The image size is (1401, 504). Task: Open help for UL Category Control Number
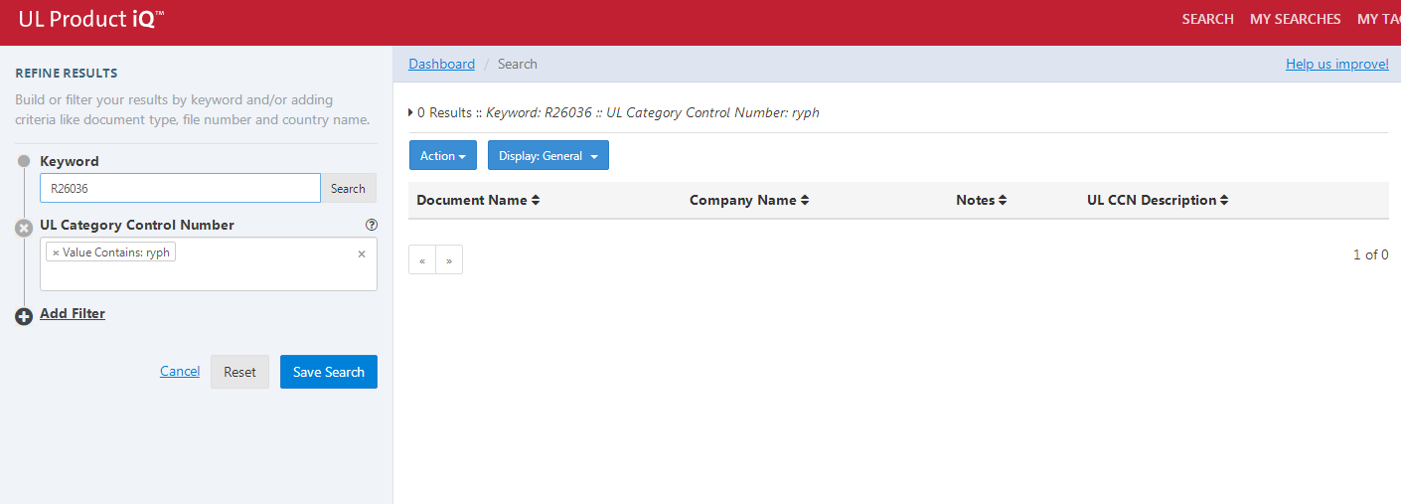pyautogui.click(x=372, y=225)
